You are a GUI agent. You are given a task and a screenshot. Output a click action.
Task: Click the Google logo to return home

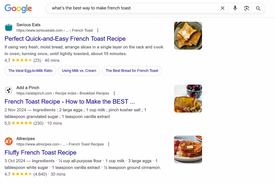click(x=18, y=9)
